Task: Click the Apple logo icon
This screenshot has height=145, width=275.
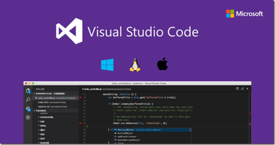Action: tap(162, 64)
